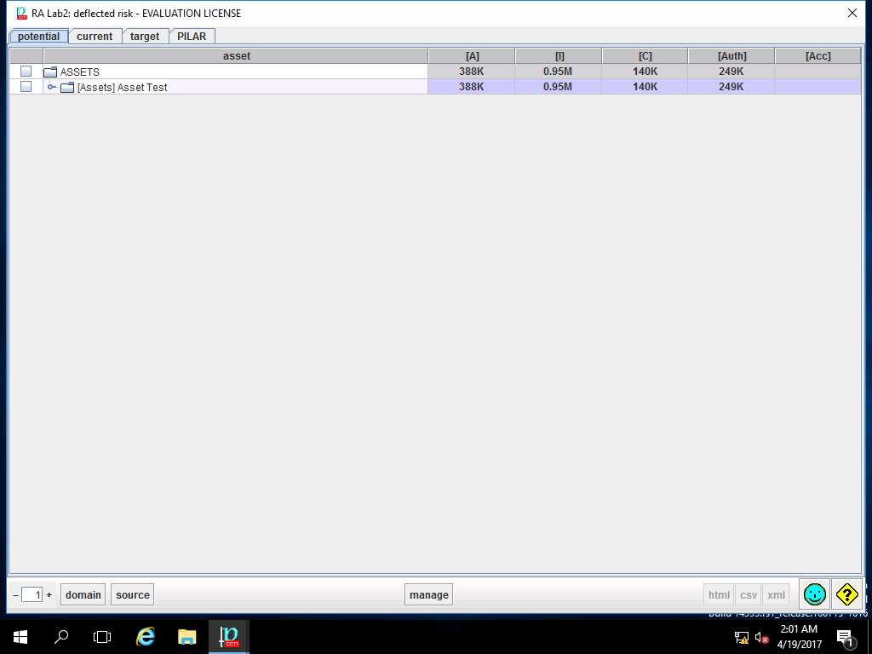Click the PILAR app taskbar icon
872x654 pixels.
(x=228, y=637)
